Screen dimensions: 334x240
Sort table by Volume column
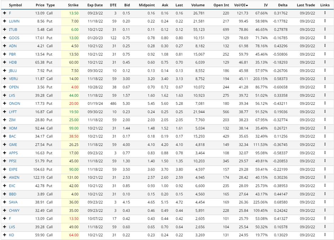pos(198,5)
